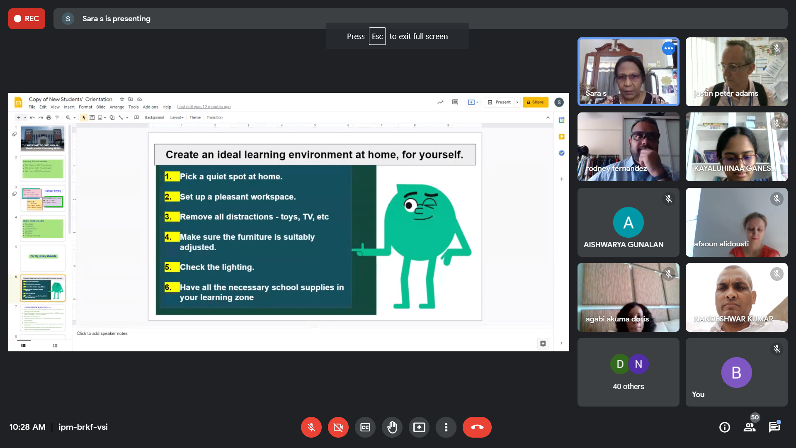Click the yellow Share button
Screen dimensions: 796x448
pos(535,102)
